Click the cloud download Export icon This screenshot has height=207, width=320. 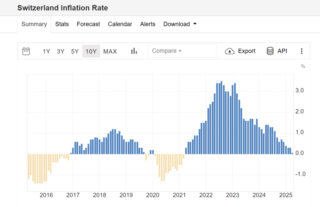(229, 51)
